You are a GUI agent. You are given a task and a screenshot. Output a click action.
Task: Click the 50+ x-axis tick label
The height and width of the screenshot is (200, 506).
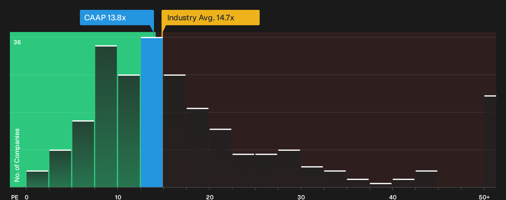coord(484,197)
